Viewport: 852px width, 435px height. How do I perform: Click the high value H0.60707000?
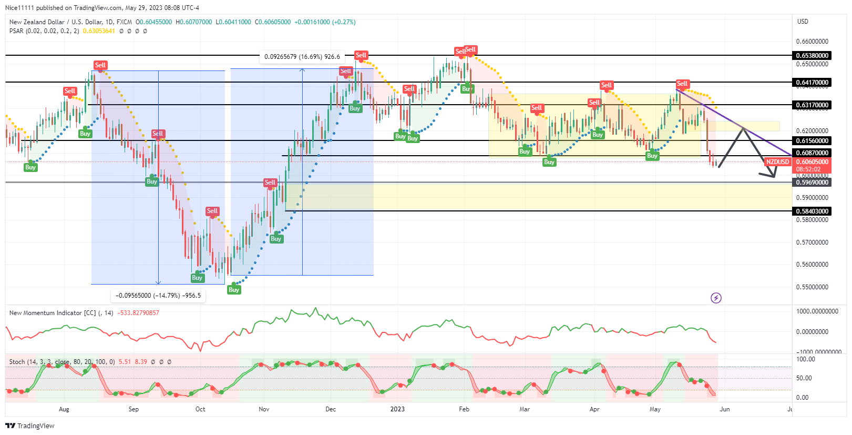click(193, 22)
